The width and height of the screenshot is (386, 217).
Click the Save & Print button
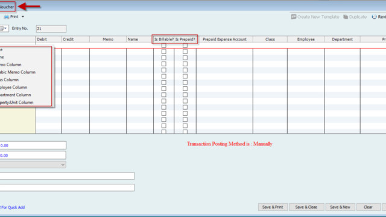click(x=273, y=207)
